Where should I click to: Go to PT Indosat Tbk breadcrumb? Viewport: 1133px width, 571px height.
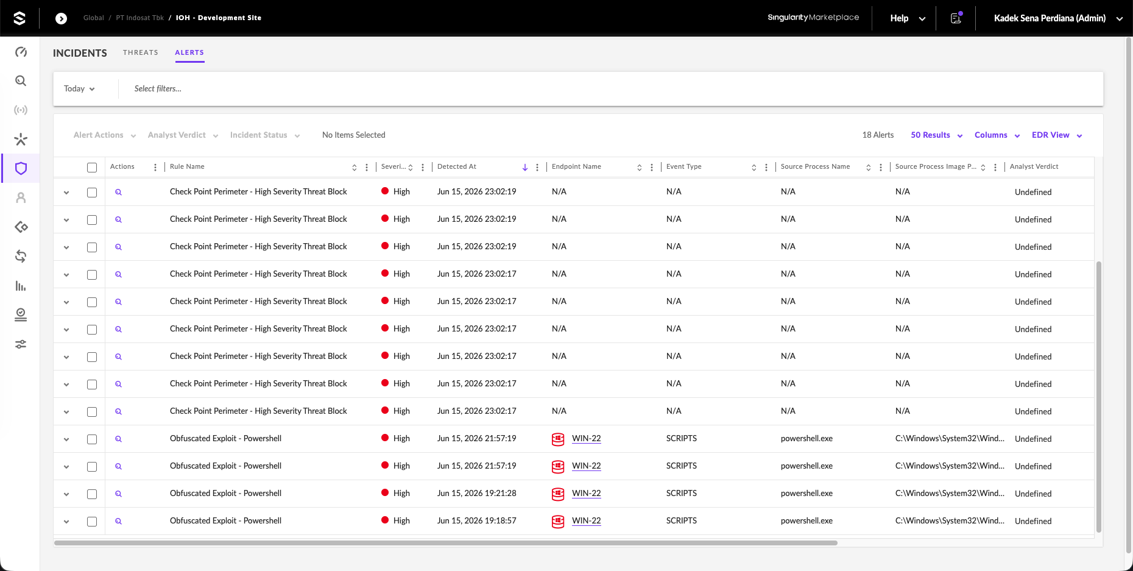(x=139, y=18)
